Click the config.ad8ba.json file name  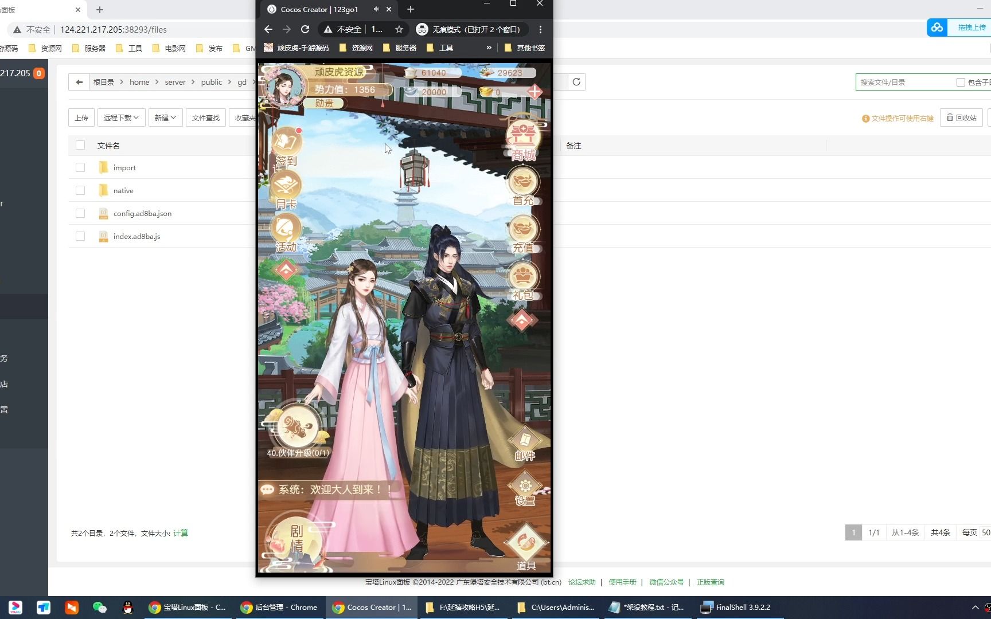142,213
